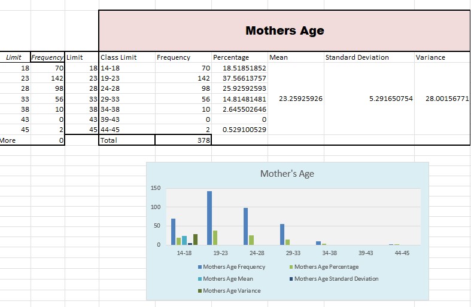Select the standard deviation value 5.291650754
471x307 pixels.
coord(369,99)
